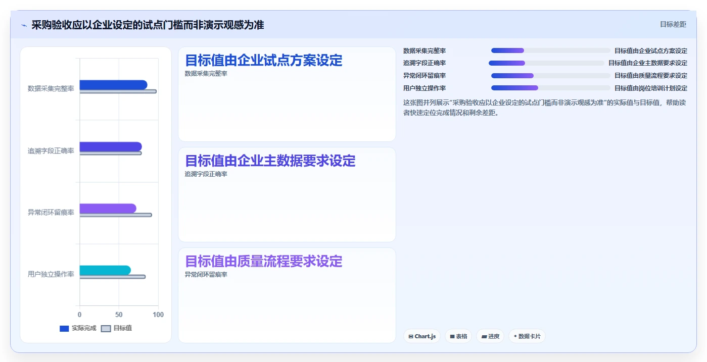Viewport: 707px width, 362px height.
Task: Open the card 目标值由企业主数据要求设定
Action: (287, 194)
